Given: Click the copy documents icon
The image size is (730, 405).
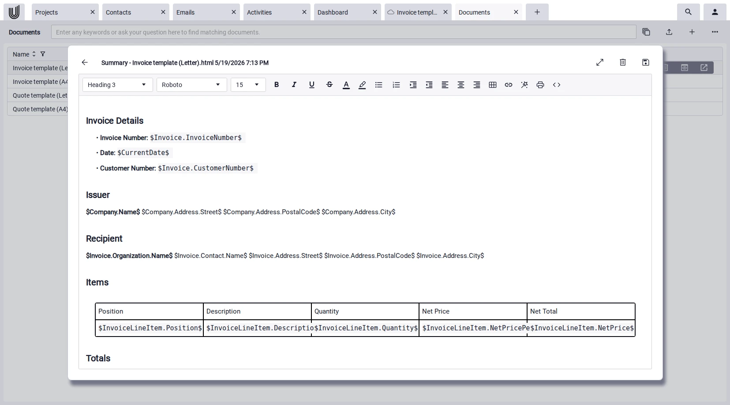Looking at the screenshot, I should [646, 32].
